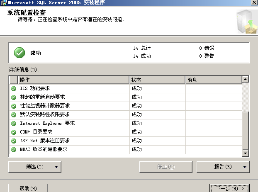Click the 0 警告 warning count text
Viewport: 258px width, 192px height.
pyautogui.click(x=207, y=56)
